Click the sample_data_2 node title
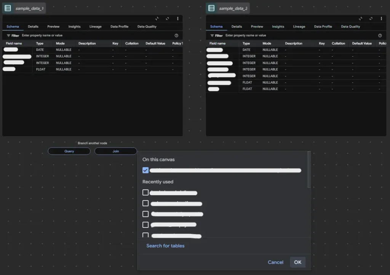390x275 pixels. point(233,8)
